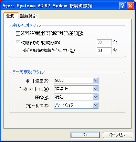
Task: Click the フロー制御(F) label
Action: click(x=38, y=106)
